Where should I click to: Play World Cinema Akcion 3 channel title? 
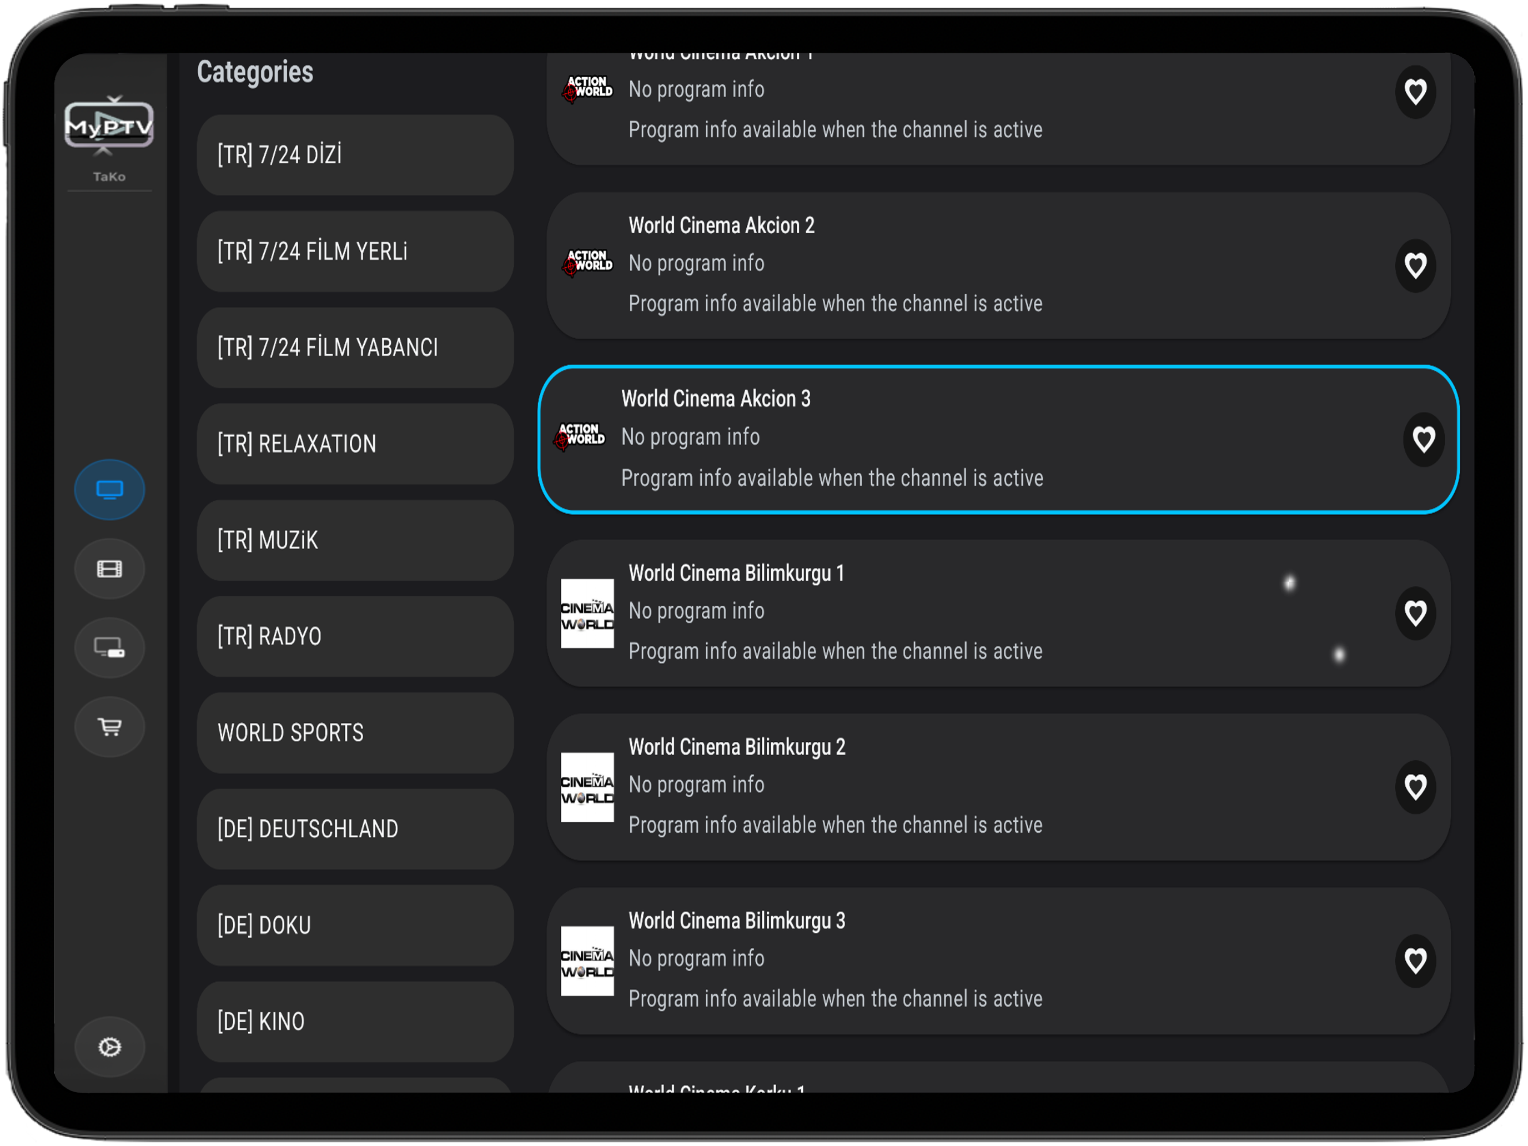(716, 399)
